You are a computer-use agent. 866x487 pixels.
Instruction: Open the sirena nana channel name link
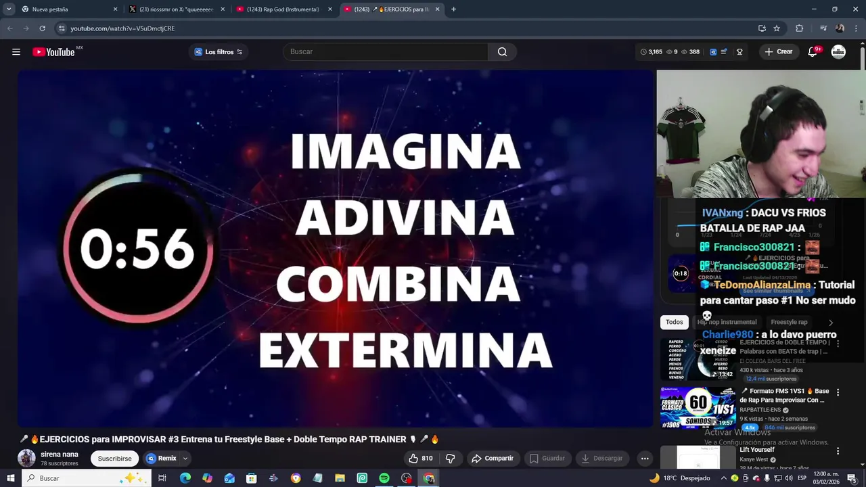[x=59, y=455]
